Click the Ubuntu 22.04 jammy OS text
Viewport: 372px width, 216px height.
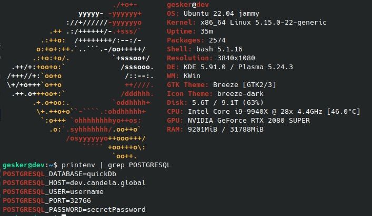coord(221,14)
